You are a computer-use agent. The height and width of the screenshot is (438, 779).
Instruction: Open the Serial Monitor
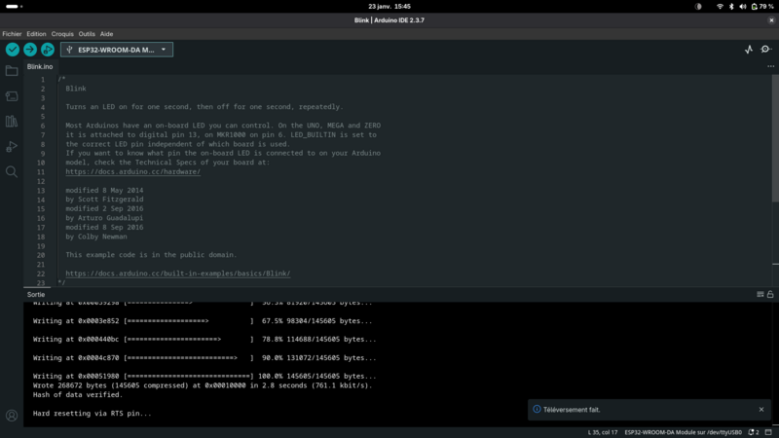coord(765,50)
